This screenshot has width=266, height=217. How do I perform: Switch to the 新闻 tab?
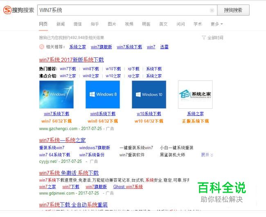pos(61,24)
